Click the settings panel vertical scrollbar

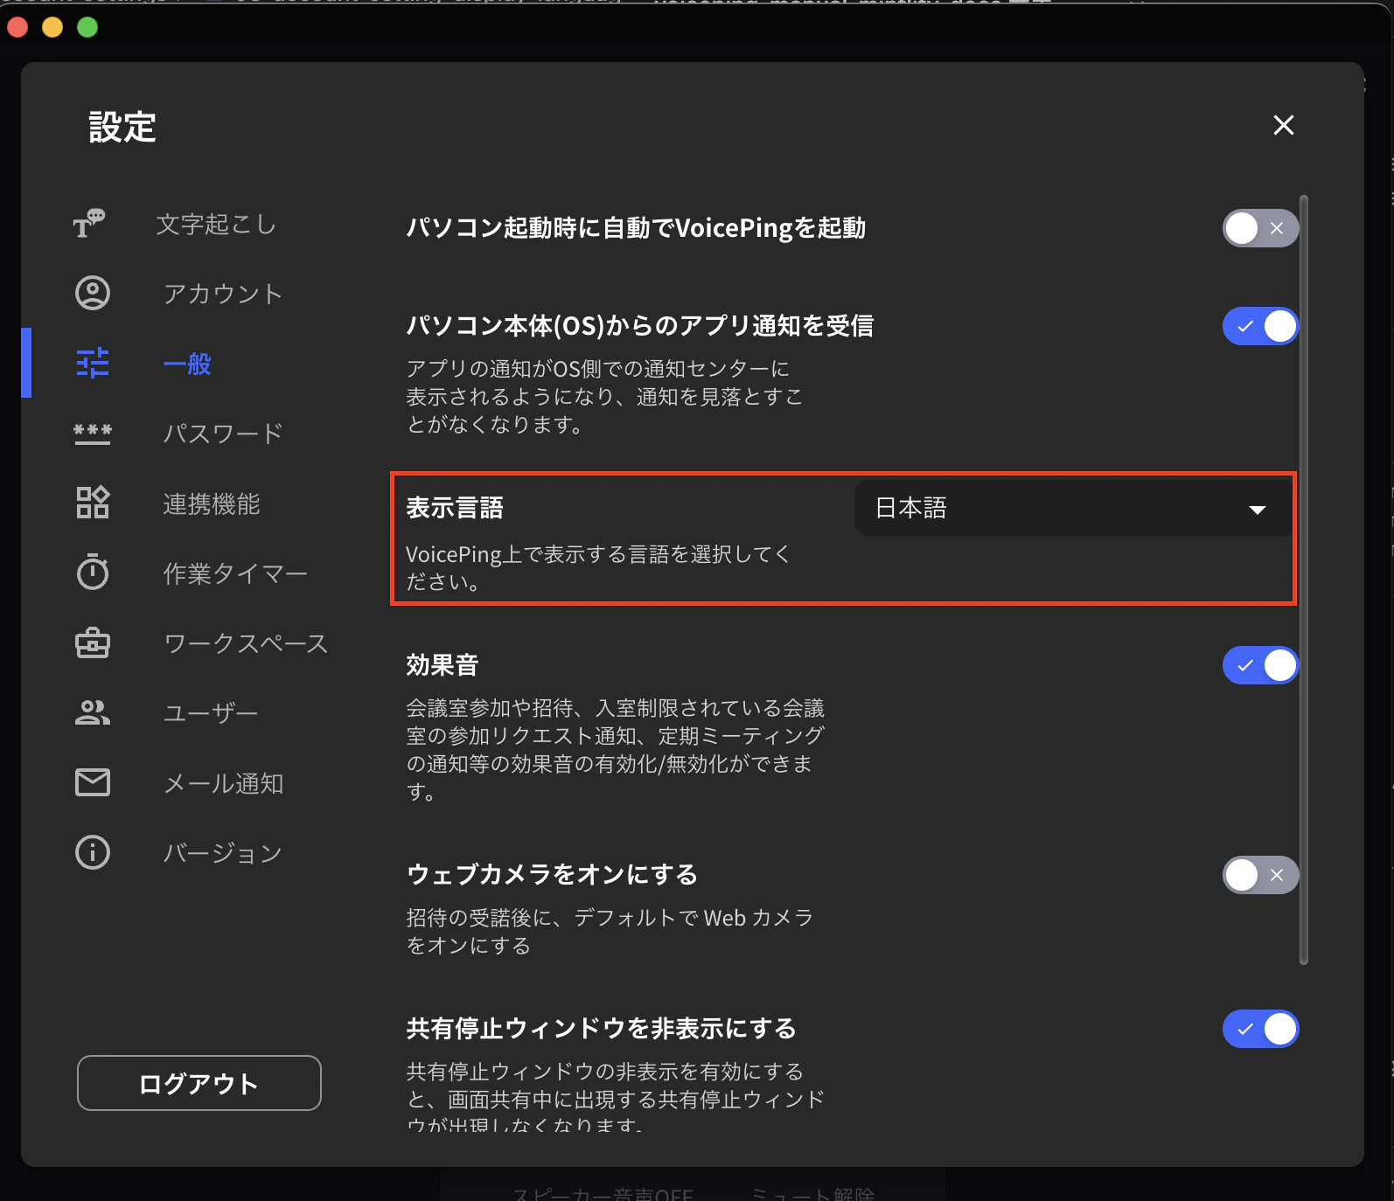[1304, 580]
